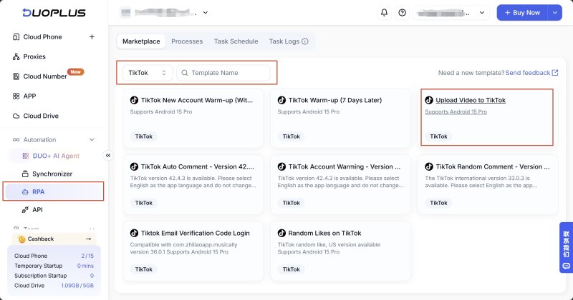Collapse the Automation section chevron
Screen dimensions: 573x300
coord(92,139)
